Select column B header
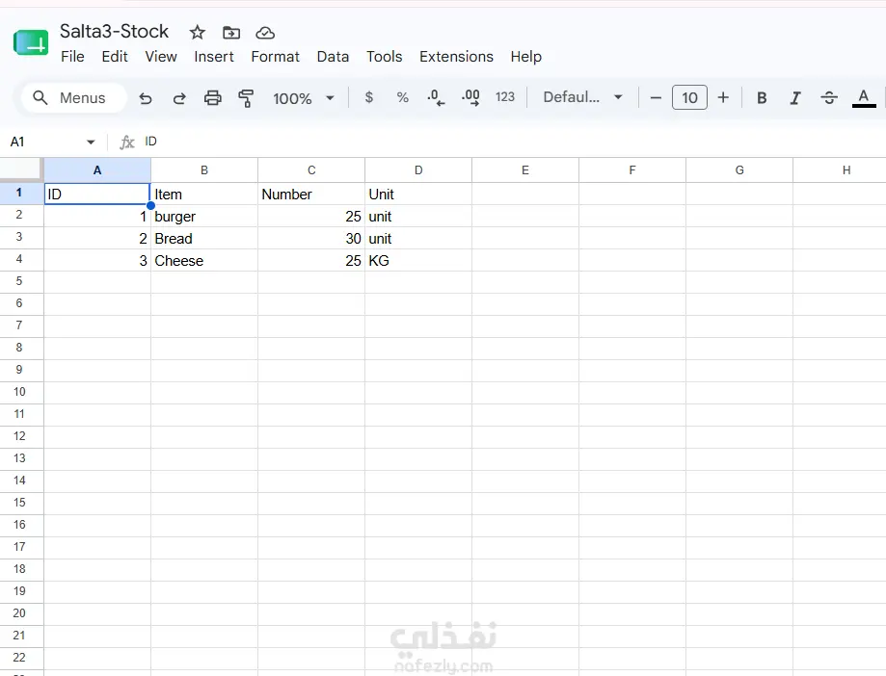The image size is (886, 676). (204, 170)
